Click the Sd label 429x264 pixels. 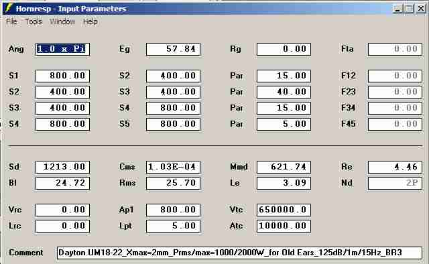pyautogui.click(x=14, y=167)
